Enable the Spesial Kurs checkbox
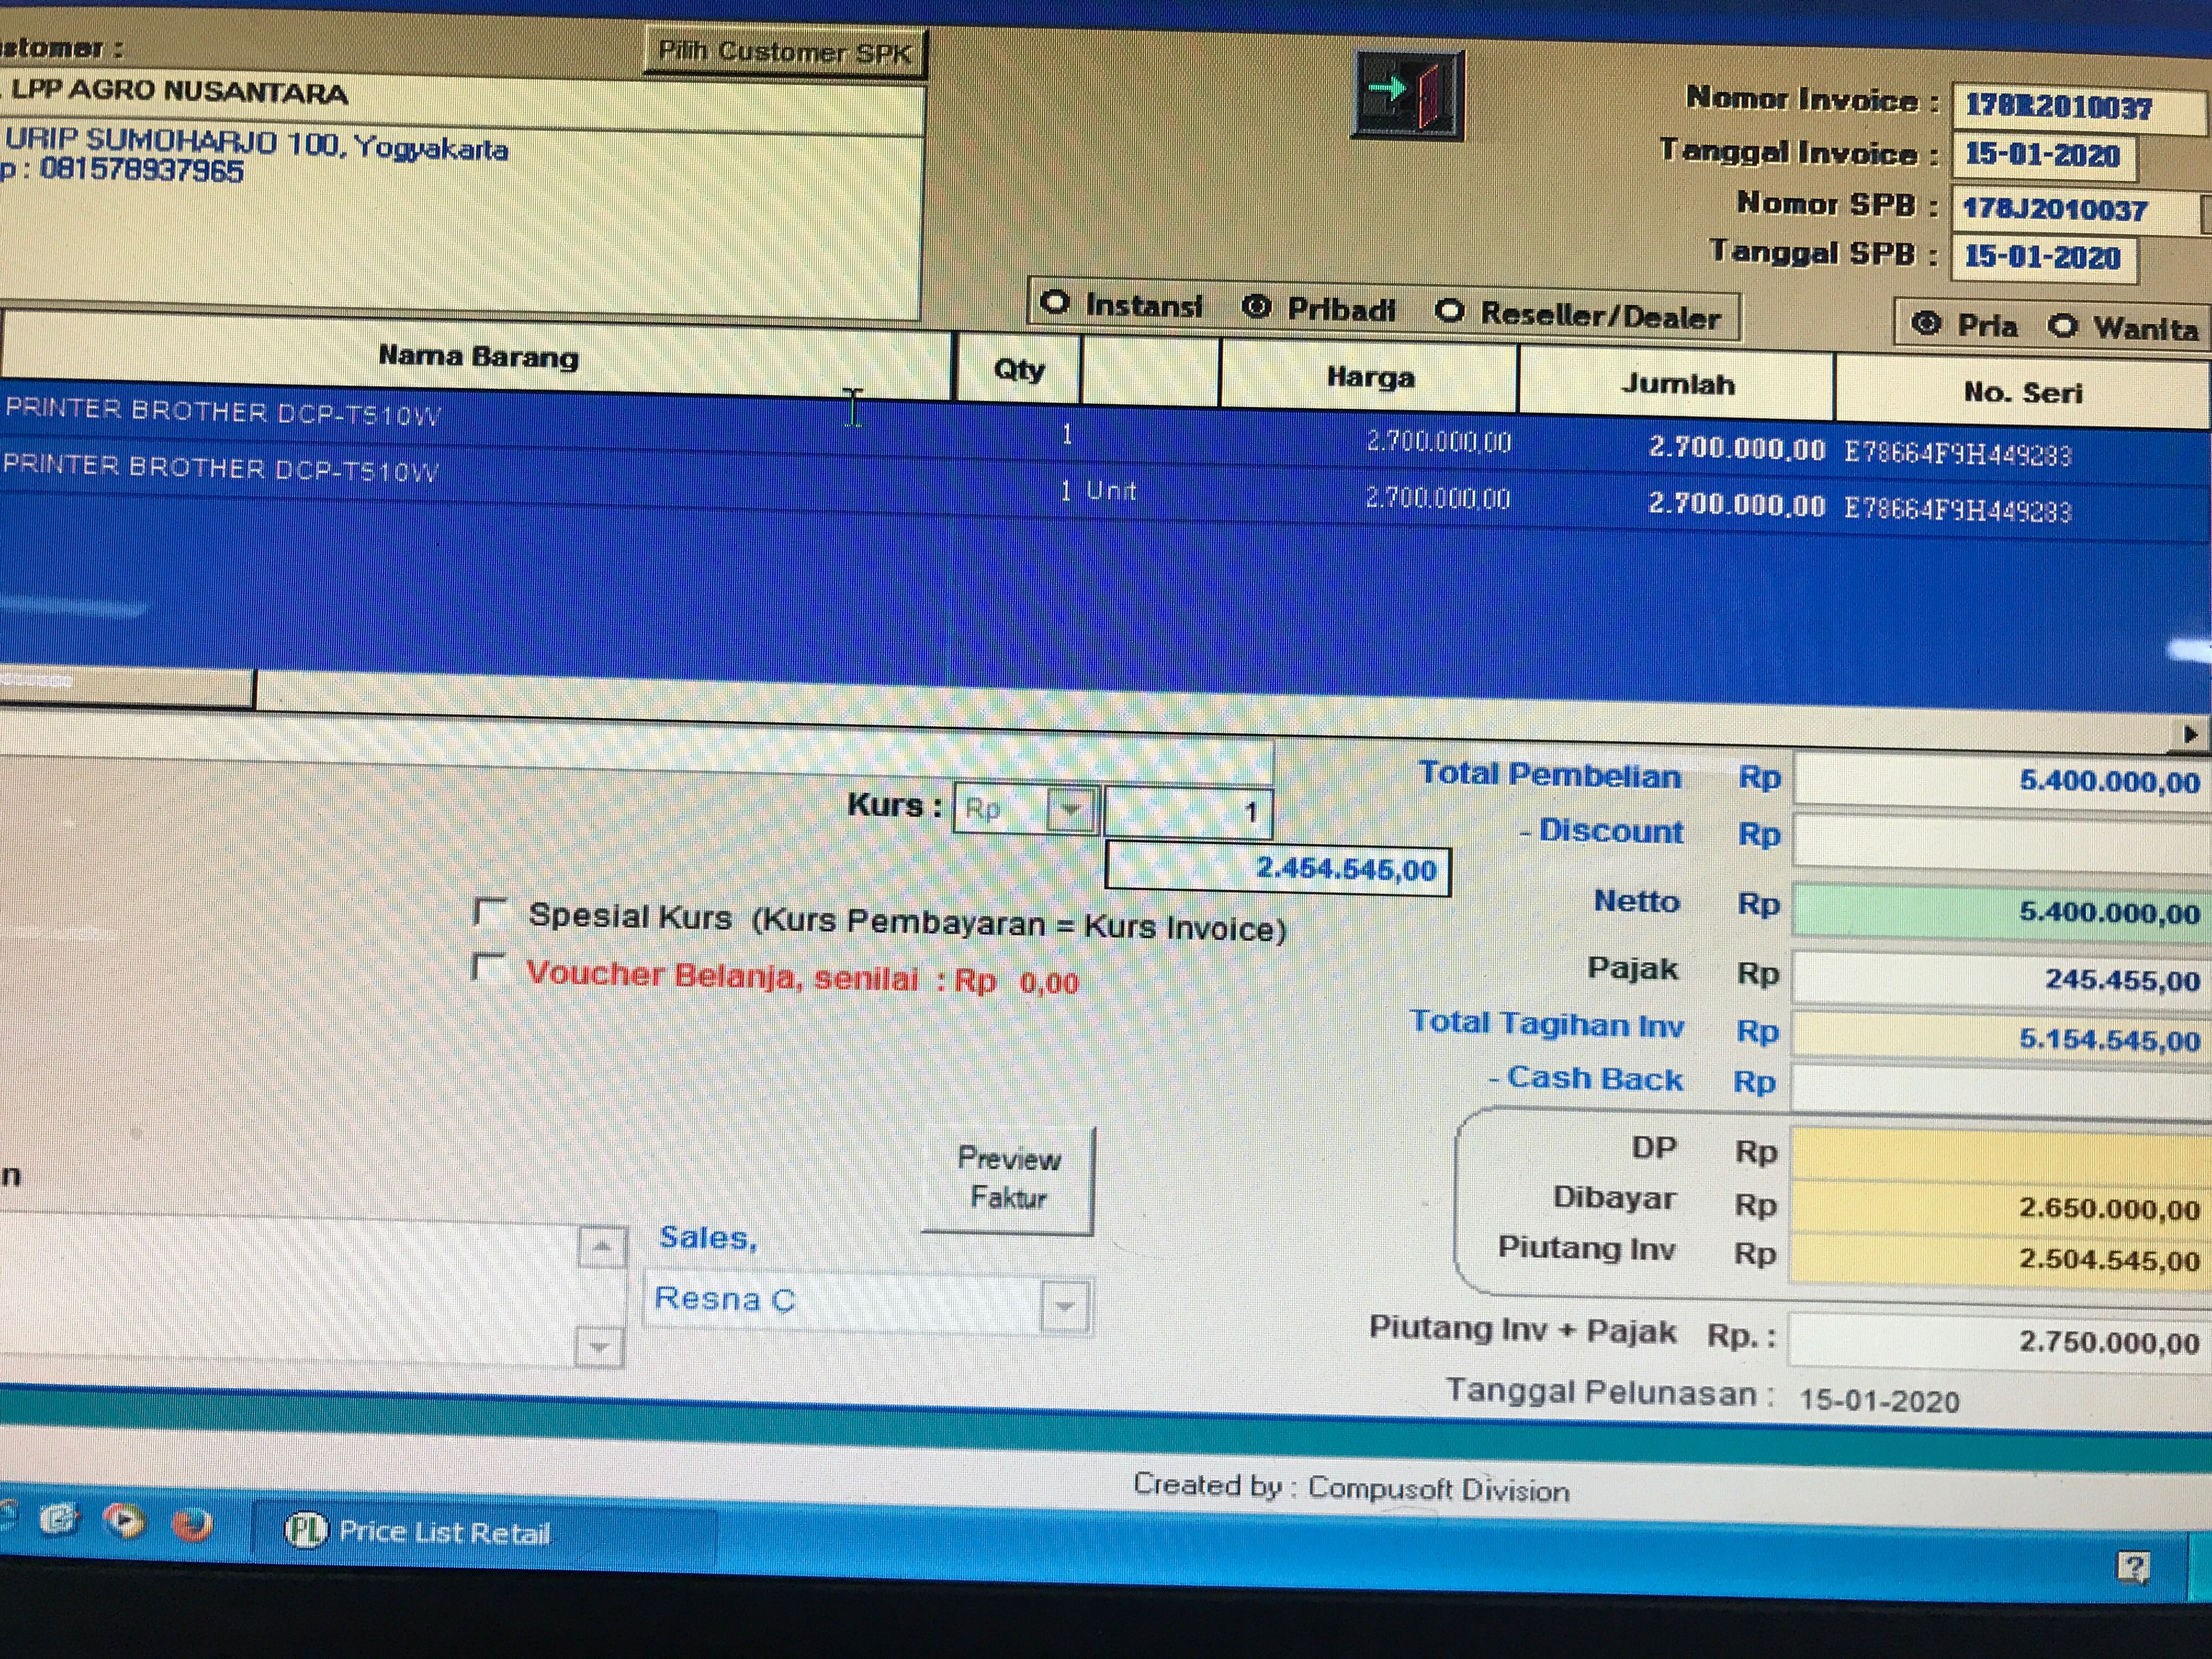Viewport: 2212px width, 1659px height. click(x=490, y=912)
